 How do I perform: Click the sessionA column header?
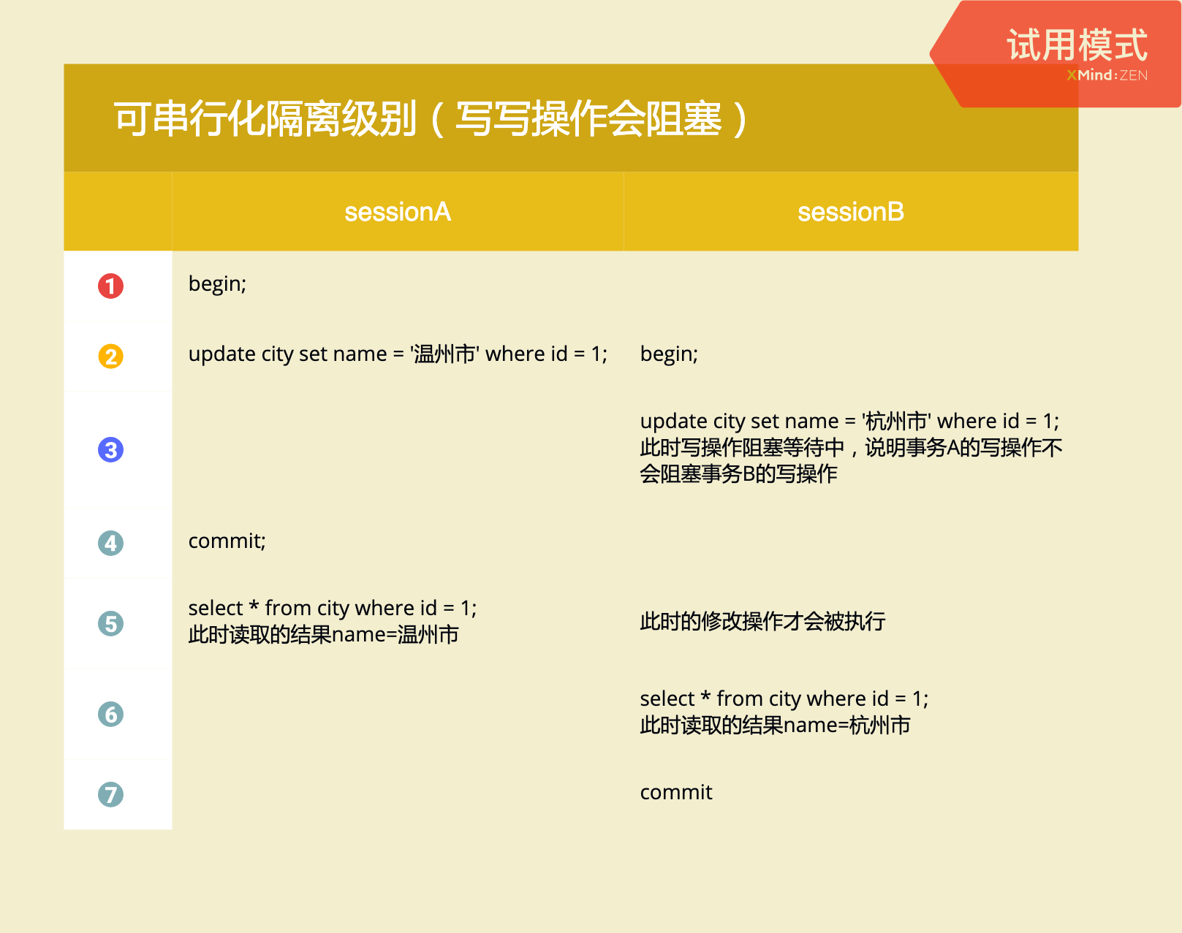point(398,212)
